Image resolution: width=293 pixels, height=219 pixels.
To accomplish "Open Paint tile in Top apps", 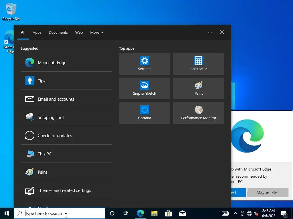I will tap(199, 88).
